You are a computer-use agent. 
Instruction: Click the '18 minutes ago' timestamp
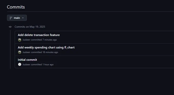pyautogui.click(x=50, y=52)
